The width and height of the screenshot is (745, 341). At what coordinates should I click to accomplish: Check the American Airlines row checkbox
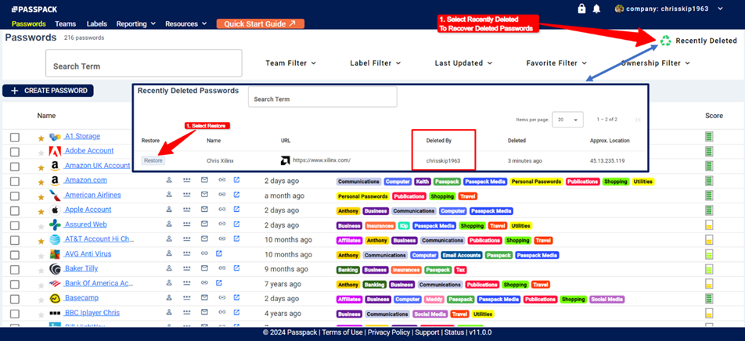tap(15, 196)
